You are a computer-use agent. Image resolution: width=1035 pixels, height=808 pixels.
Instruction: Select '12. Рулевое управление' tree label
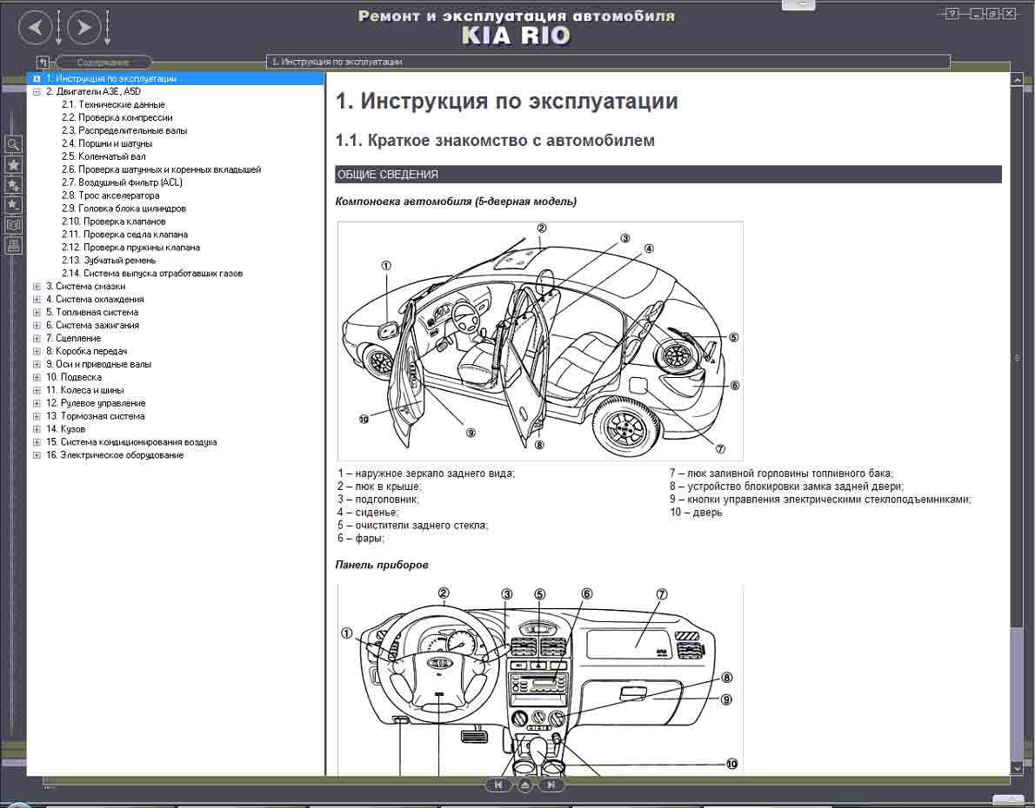click(x=96, y=403)
